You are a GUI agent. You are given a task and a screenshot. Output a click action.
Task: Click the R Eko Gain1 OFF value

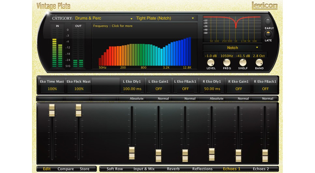[x=239, y=89]
